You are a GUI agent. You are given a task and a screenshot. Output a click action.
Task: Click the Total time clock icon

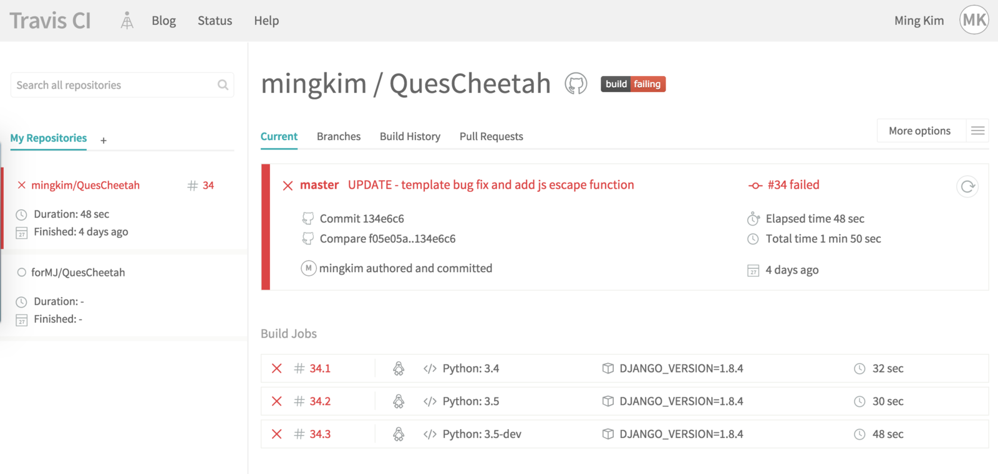[x=753, y=239]
